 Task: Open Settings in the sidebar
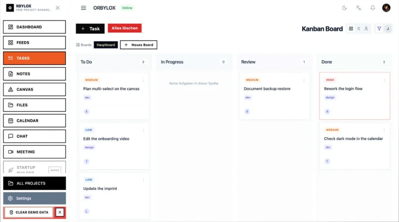pos(34,198)
